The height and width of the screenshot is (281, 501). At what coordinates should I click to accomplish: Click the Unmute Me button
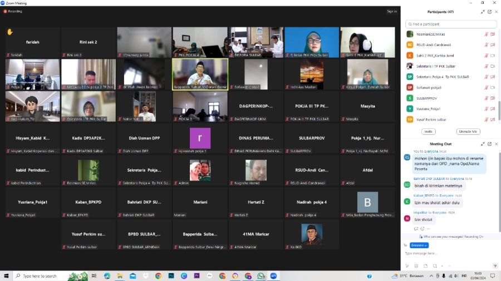tap(468, 132)
